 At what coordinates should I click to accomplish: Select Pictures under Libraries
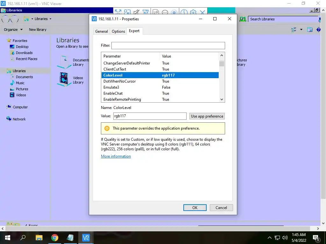(x=22, y=89)
